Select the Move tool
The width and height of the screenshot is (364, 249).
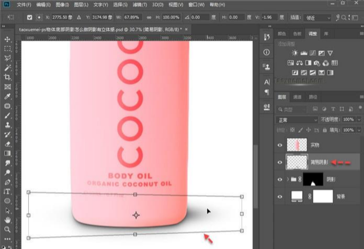point(7,39)
